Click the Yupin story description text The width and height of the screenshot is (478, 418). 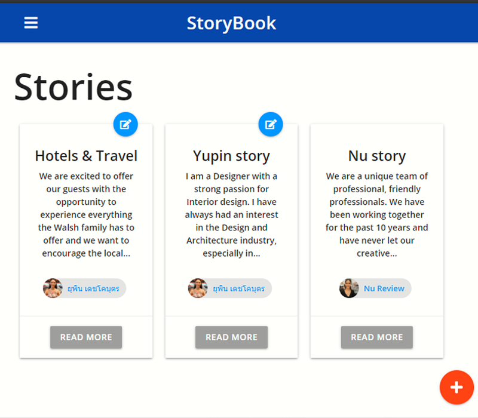(x=231, y=214)
